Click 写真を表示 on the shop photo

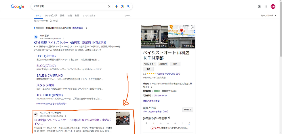(161, 46)
